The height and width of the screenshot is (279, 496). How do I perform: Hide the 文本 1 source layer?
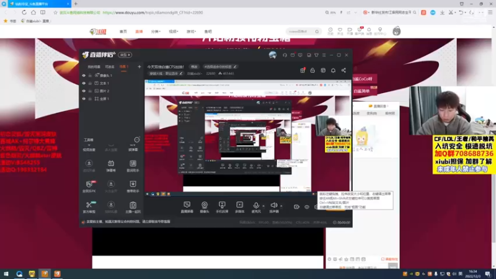click(x=84, y=83)
